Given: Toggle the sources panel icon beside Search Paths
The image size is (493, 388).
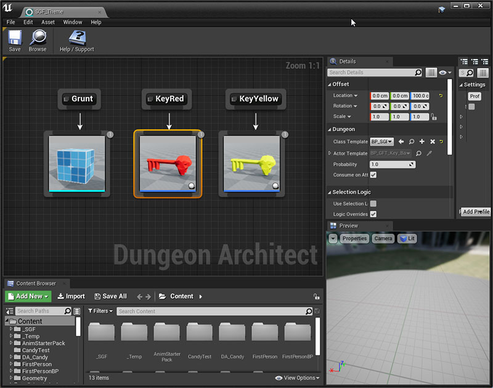Looking at the screenshot, I should coord(10,311).
